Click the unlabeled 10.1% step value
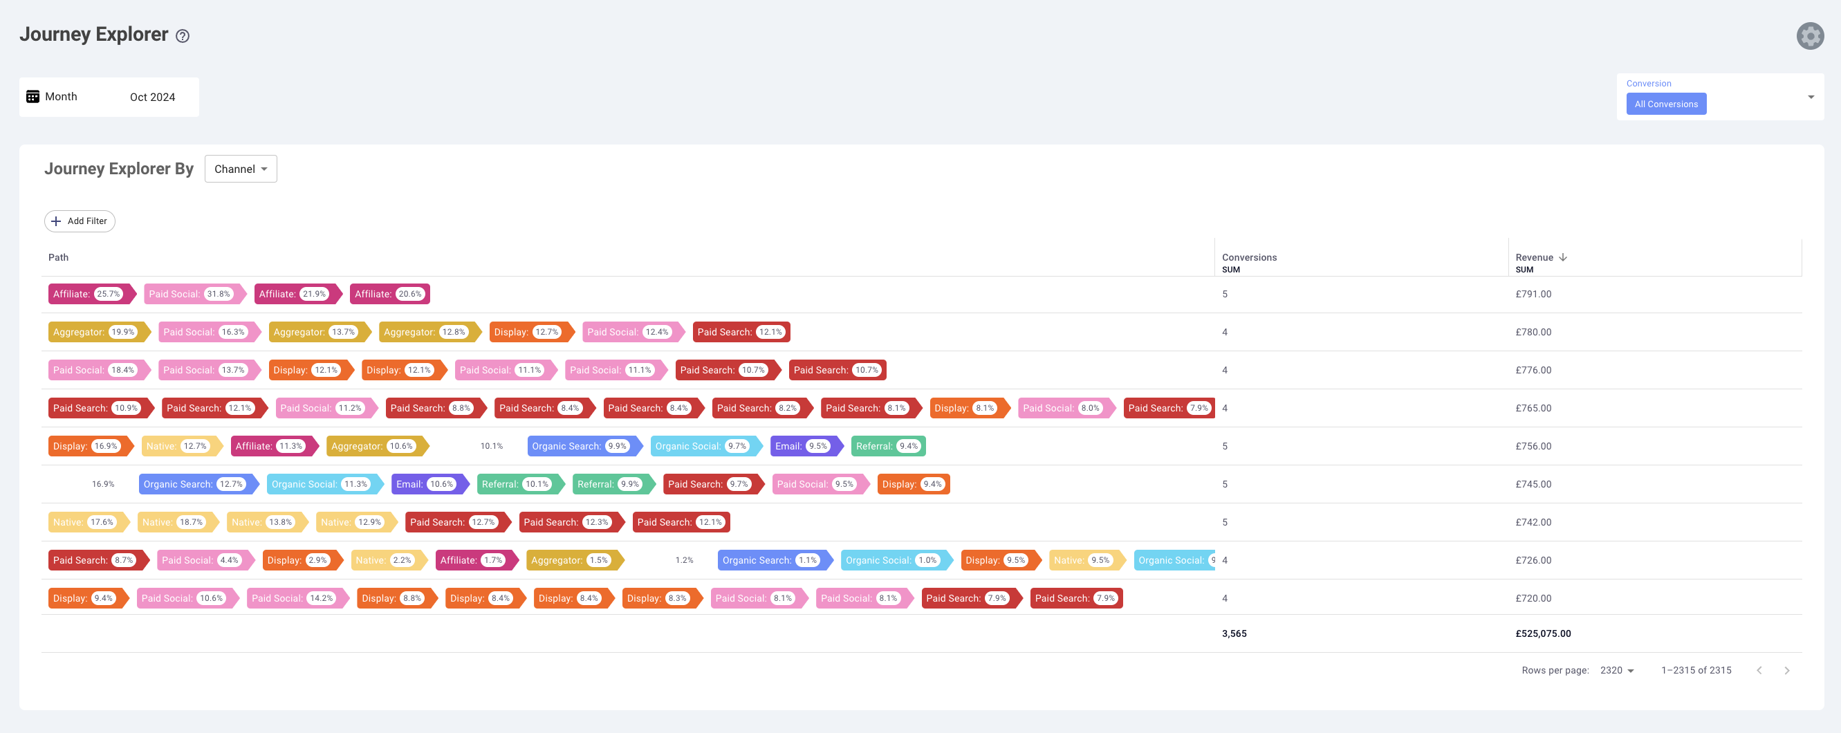 point(492,447)
